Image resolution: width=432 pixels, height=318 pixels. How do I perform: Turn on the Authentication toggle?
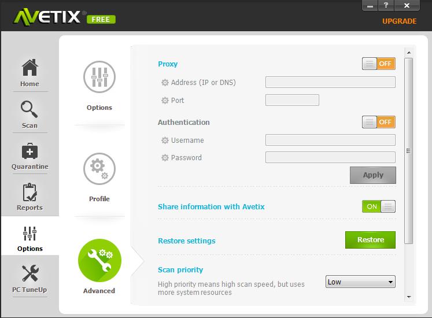[378, 122]
